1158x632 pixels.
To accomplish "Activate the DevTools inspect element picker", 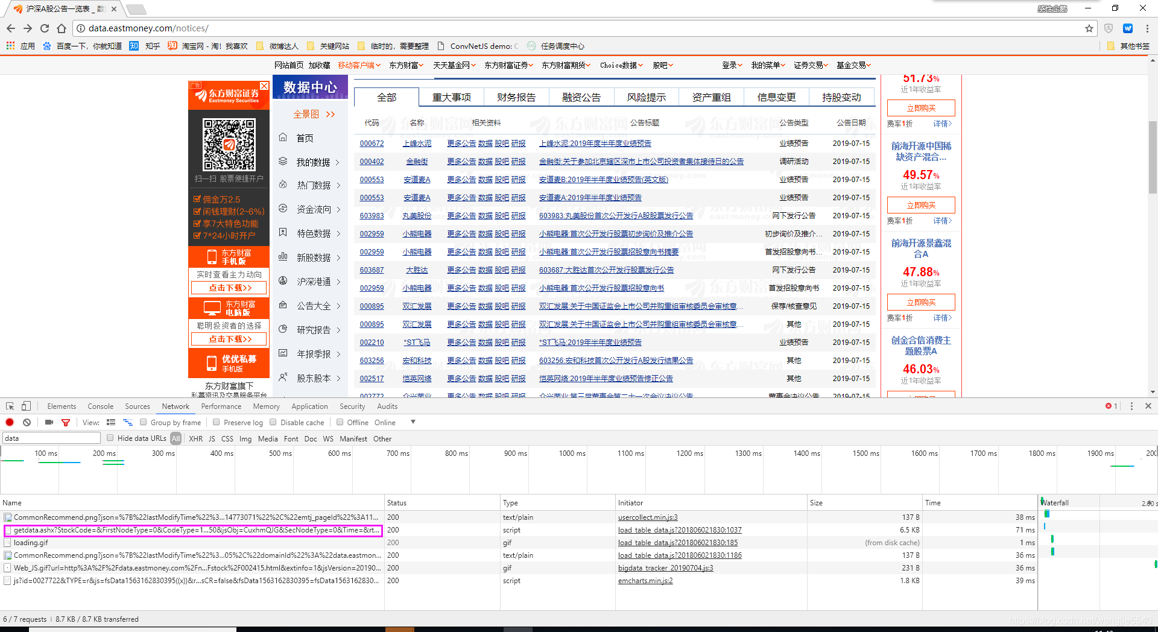I will click(10, 406).
